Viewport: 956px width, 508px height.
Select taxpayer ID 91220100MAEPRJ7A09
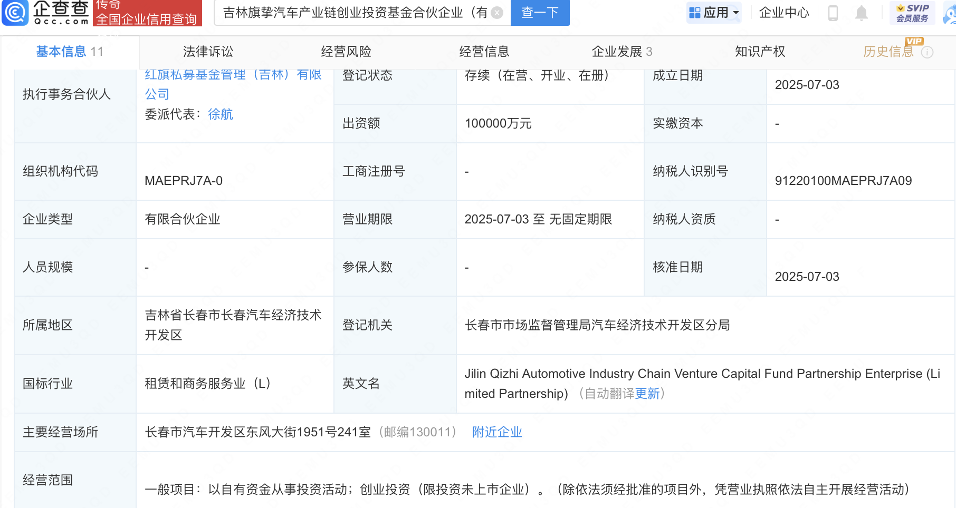pos(843,181)
